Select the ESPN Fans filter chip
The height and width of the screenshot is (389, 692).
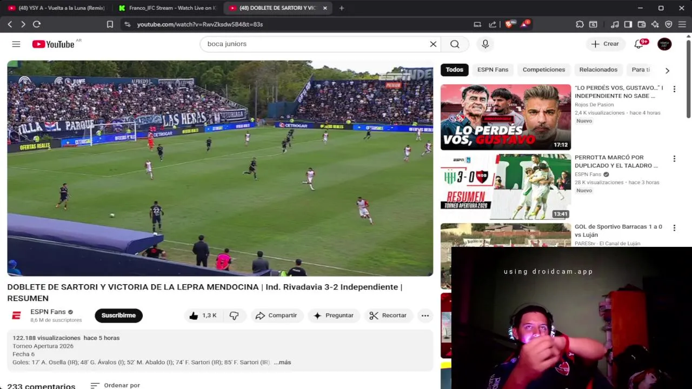click(x=493, y=70)
